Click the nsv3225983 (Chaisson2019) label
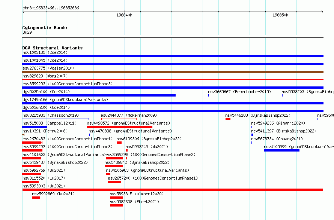Screen dimensions: 334x220 click(51, 115)
